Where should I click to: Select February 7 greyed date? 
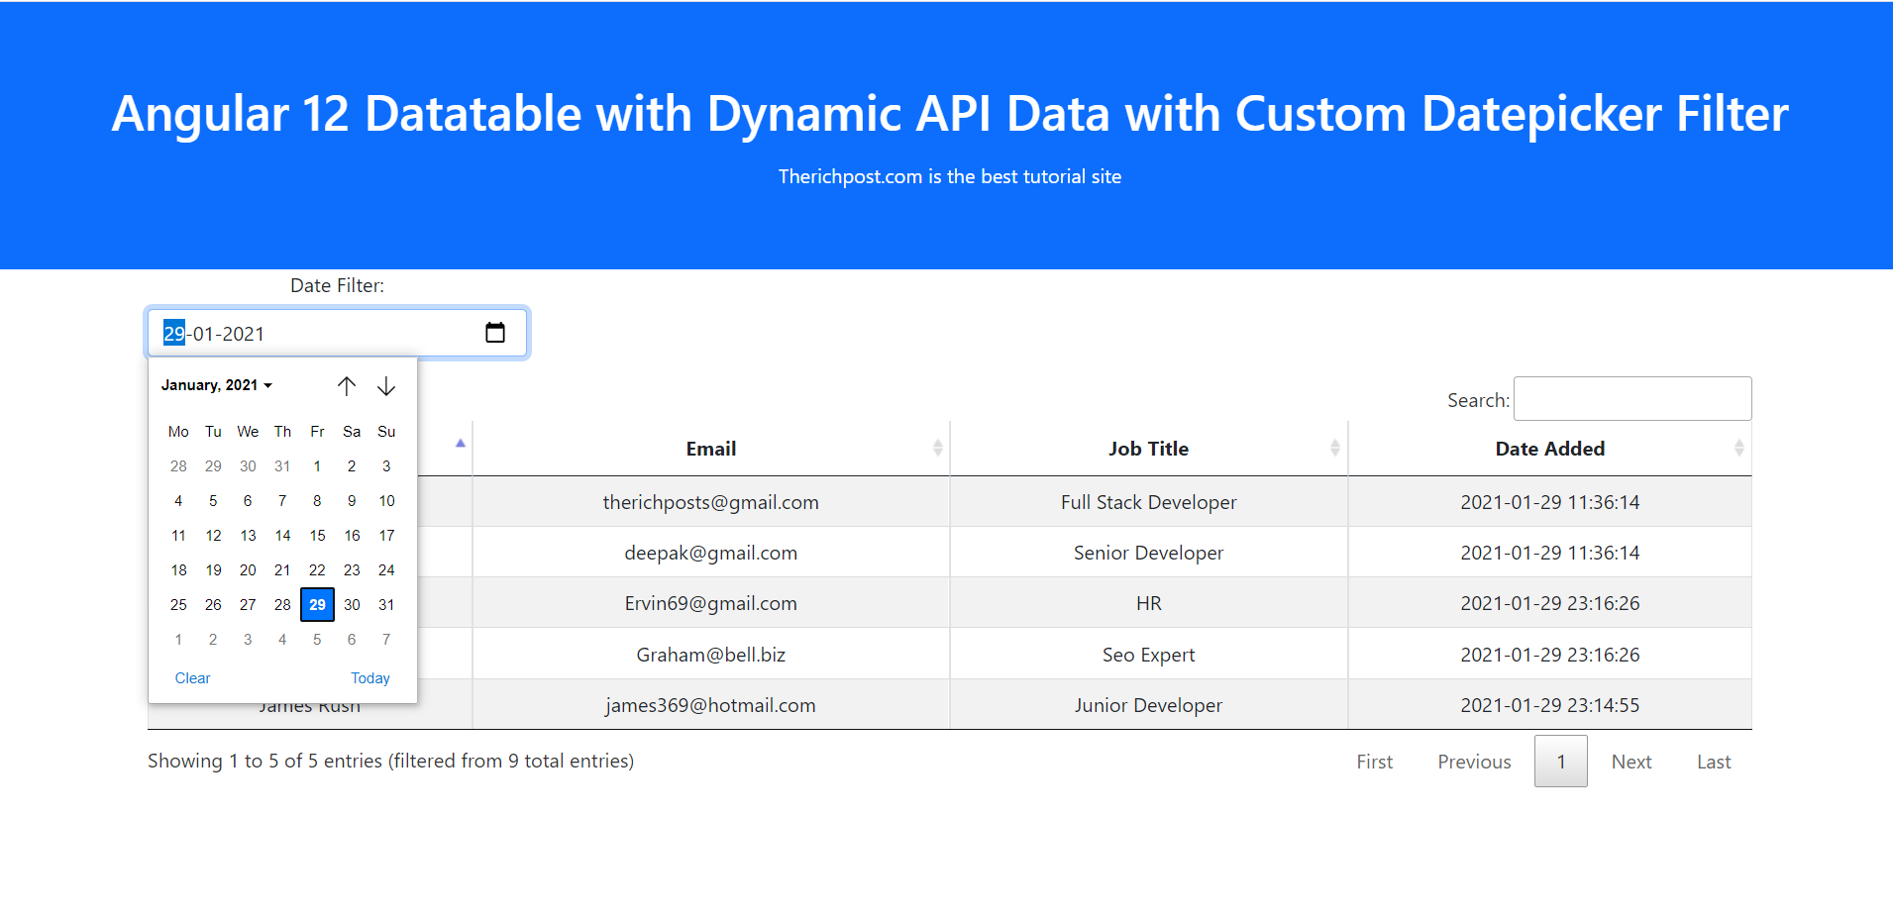click(386, 640)
